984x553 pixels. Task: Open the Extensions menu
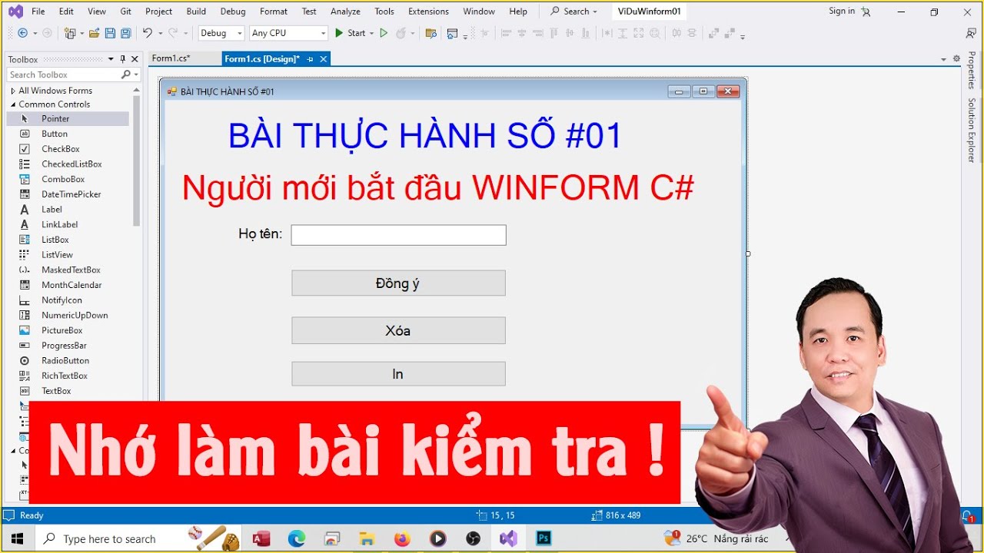click(428, 12)
